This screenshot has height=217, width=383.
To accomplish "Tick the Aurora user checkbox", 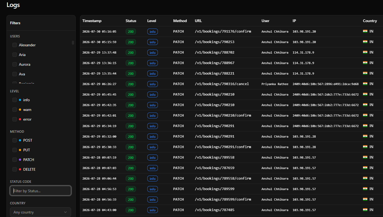I will point(15,64).
